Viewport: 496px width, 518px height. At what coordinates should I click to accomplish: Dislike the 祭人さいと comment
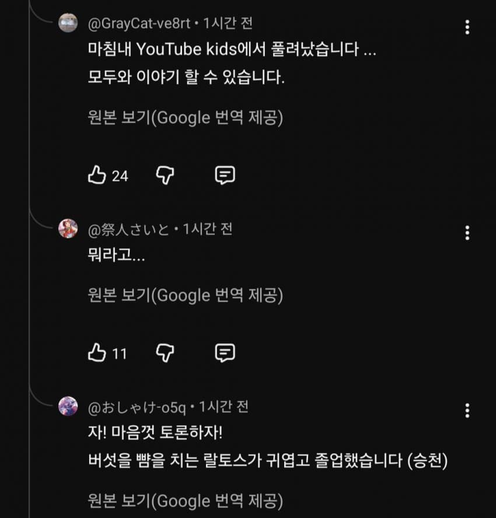165,352
